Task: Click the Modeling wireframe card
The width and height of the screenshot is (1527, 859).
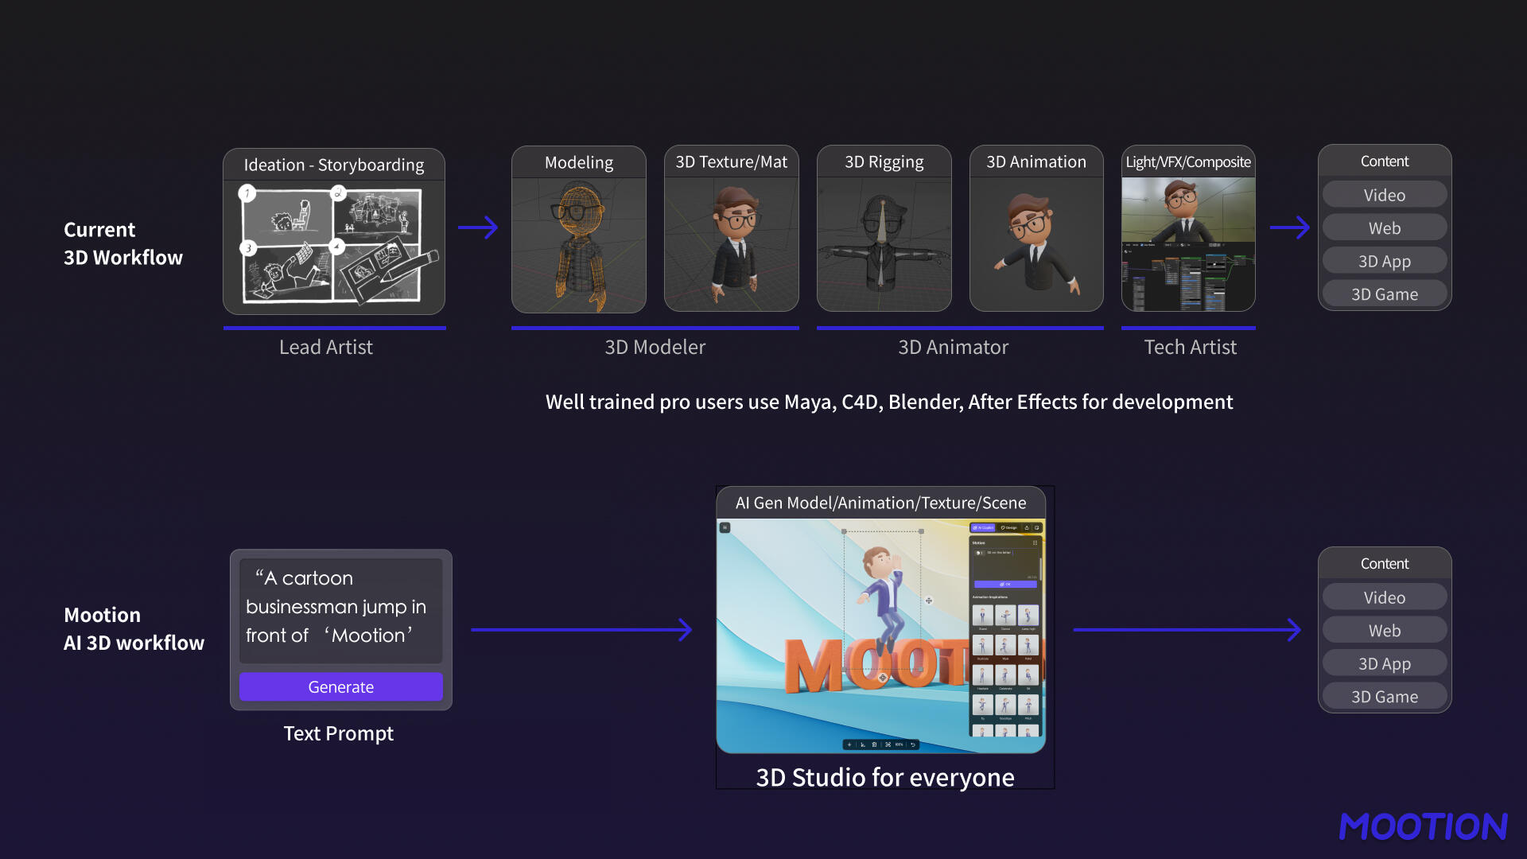Action: coord(579,229)
